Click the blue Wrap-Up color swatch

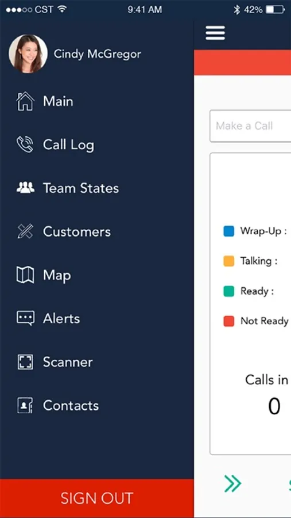[228, 231]
